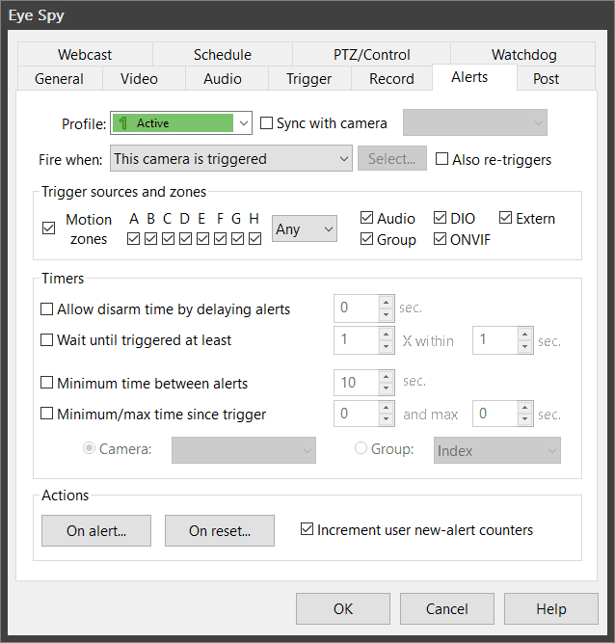Open the Schedule tab
615x643 pixels.
click(x=223, y=54)
